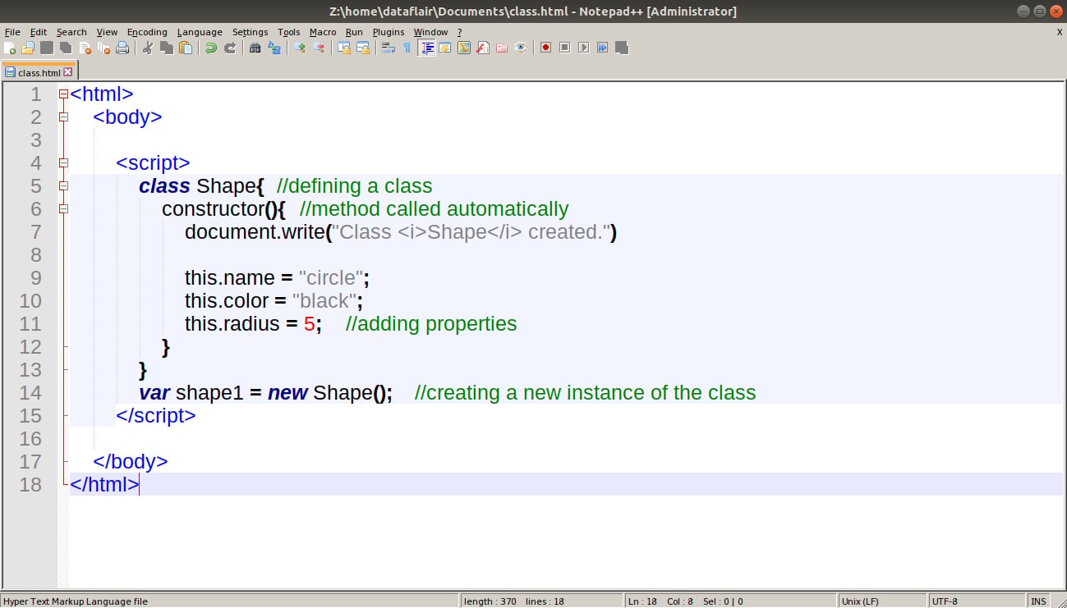The image size is (1067, 608).
Task: Paste from clipboard toolbar icon
Action: coord(186,48)
